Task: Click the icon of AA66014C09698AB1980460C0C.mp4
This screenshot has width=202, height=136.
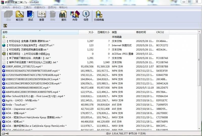Action: [x=4, y=88]
